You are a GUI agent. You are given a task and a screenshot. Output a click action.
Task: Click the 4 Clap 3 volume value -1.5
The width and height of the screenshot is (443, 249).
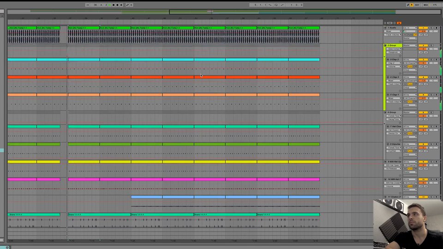click(423, 80)
